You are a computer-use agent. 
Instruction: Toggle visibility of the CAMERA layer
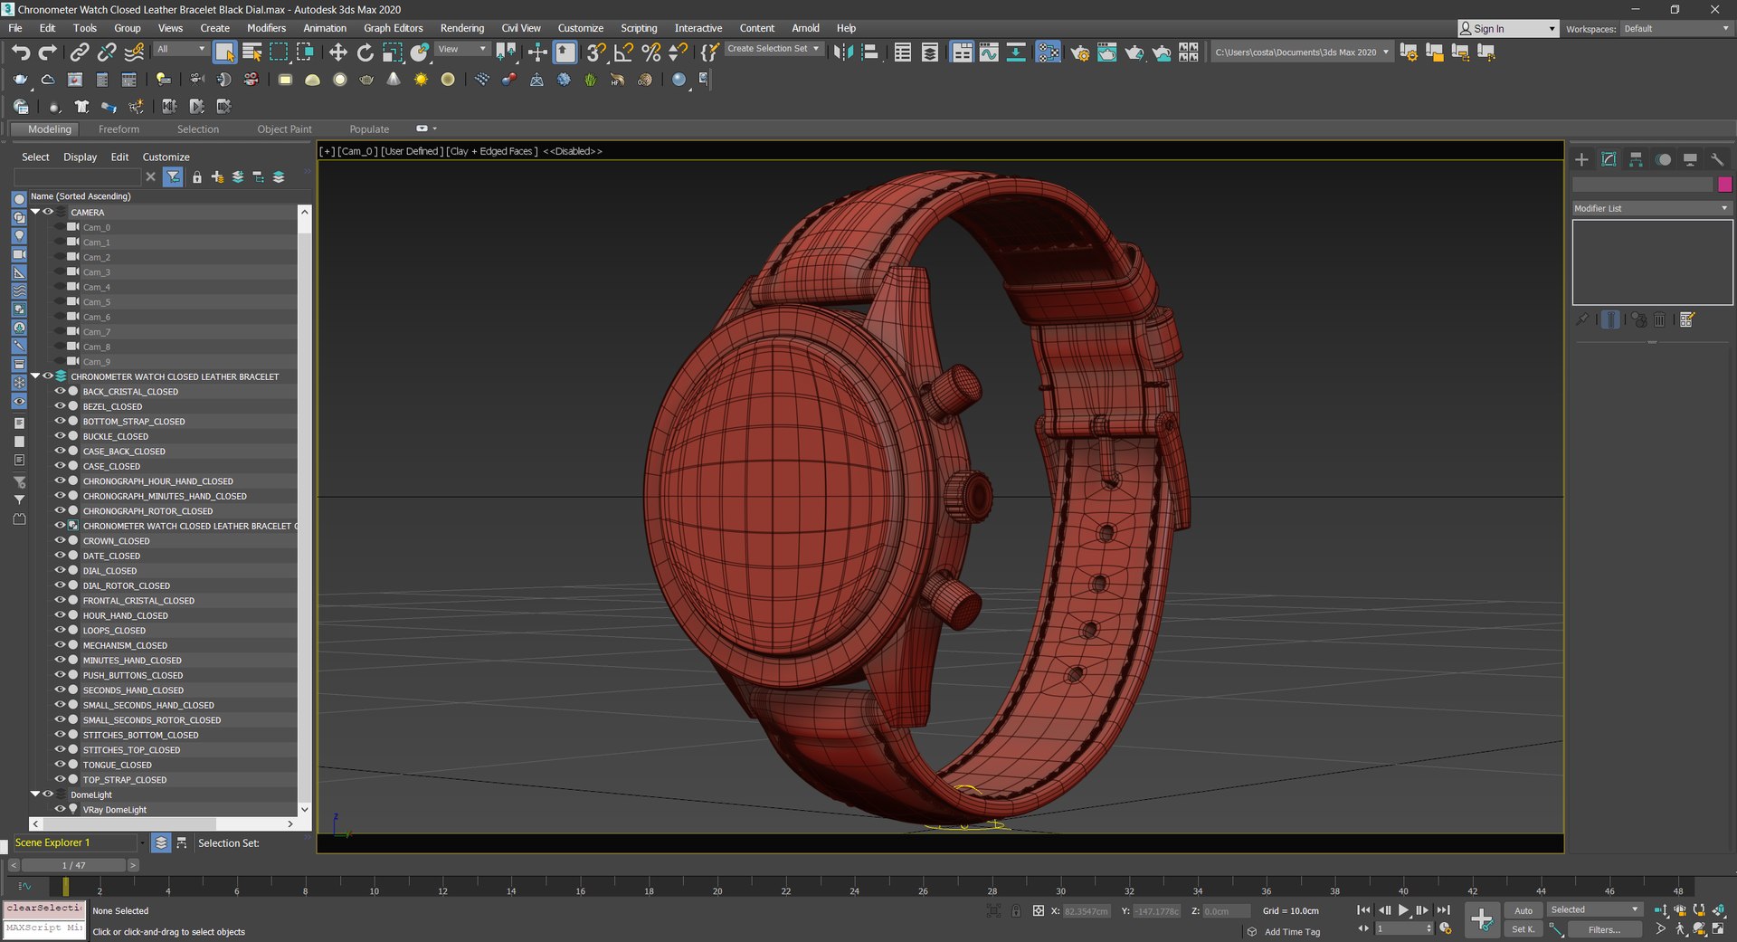[48, 212]
